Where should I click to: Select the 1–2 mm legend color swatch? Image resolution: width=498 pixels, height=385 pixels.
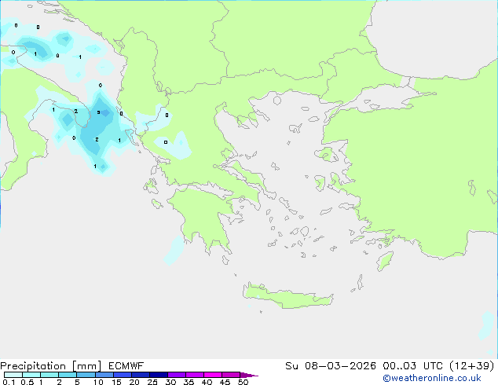click(x=49, y=375)
